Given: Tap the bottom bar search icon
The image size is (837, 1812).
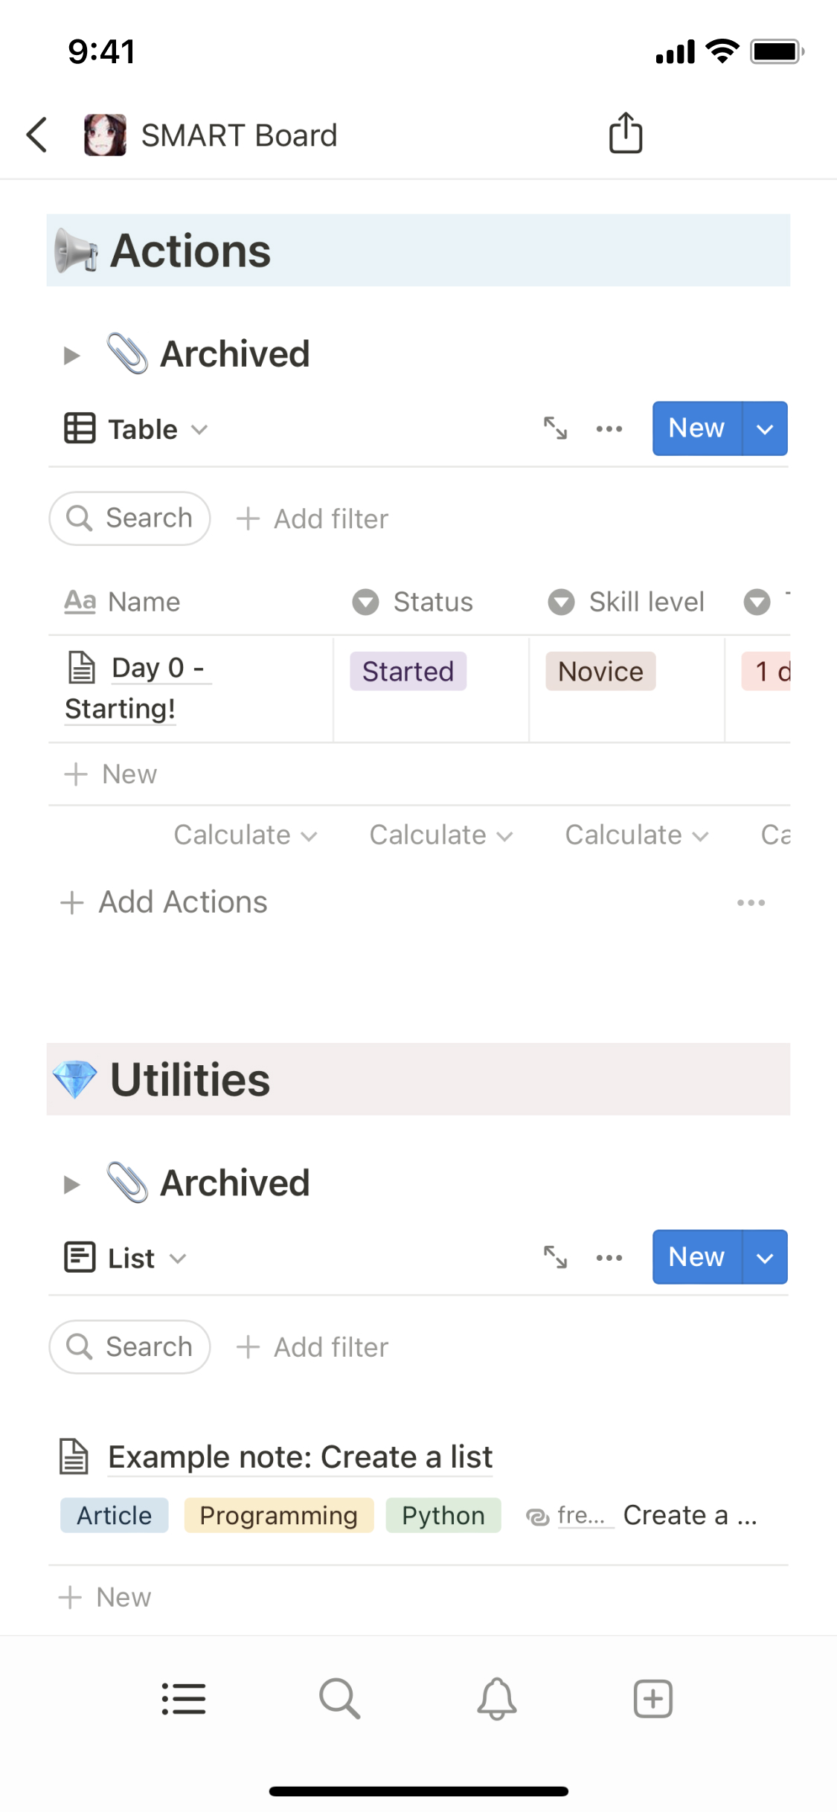Looking at the screenshot, I should point(339,1699).
